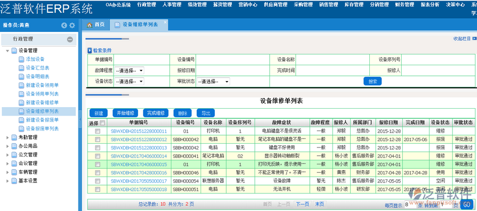
Task: Click document icon next to 添加设备
Action: coord(21,59)
